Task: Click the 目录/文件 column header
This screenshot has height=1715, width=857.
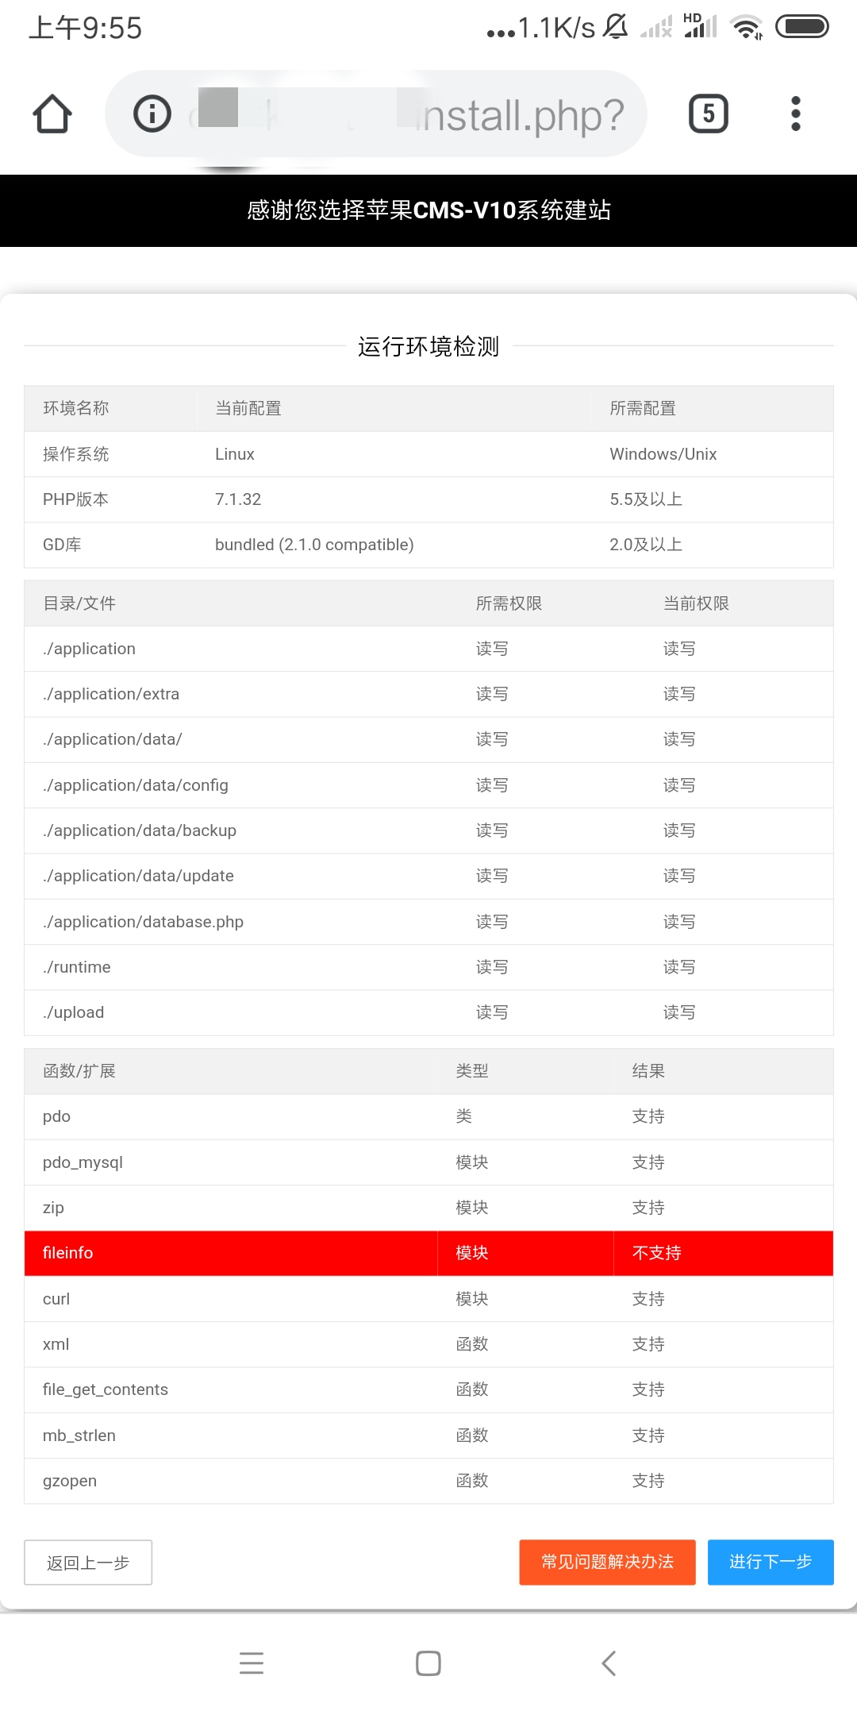Action: coord(79,603)
